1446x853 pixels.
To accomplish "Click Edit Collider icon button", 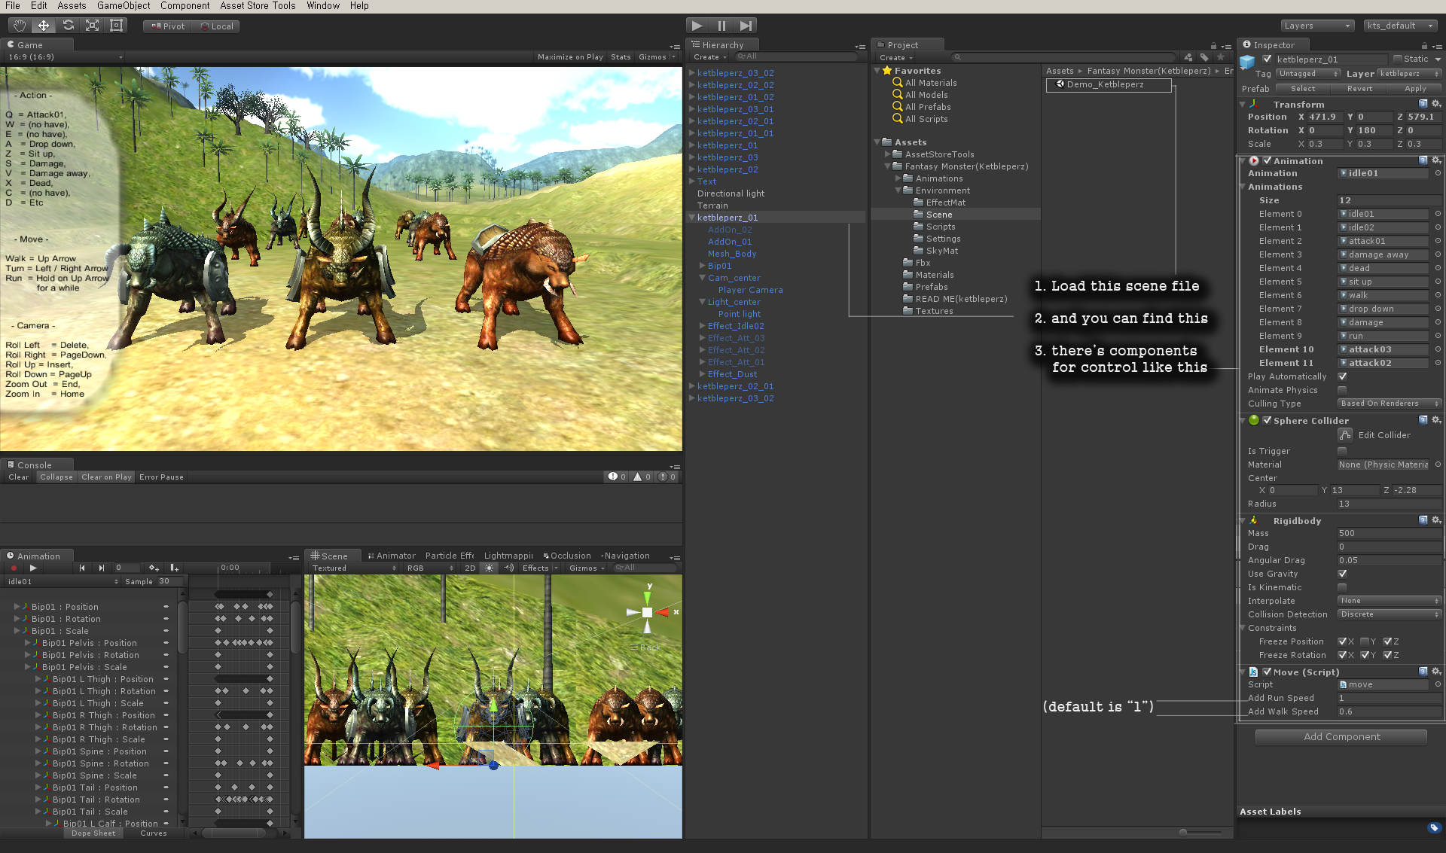I will (x=1345, y=435).
